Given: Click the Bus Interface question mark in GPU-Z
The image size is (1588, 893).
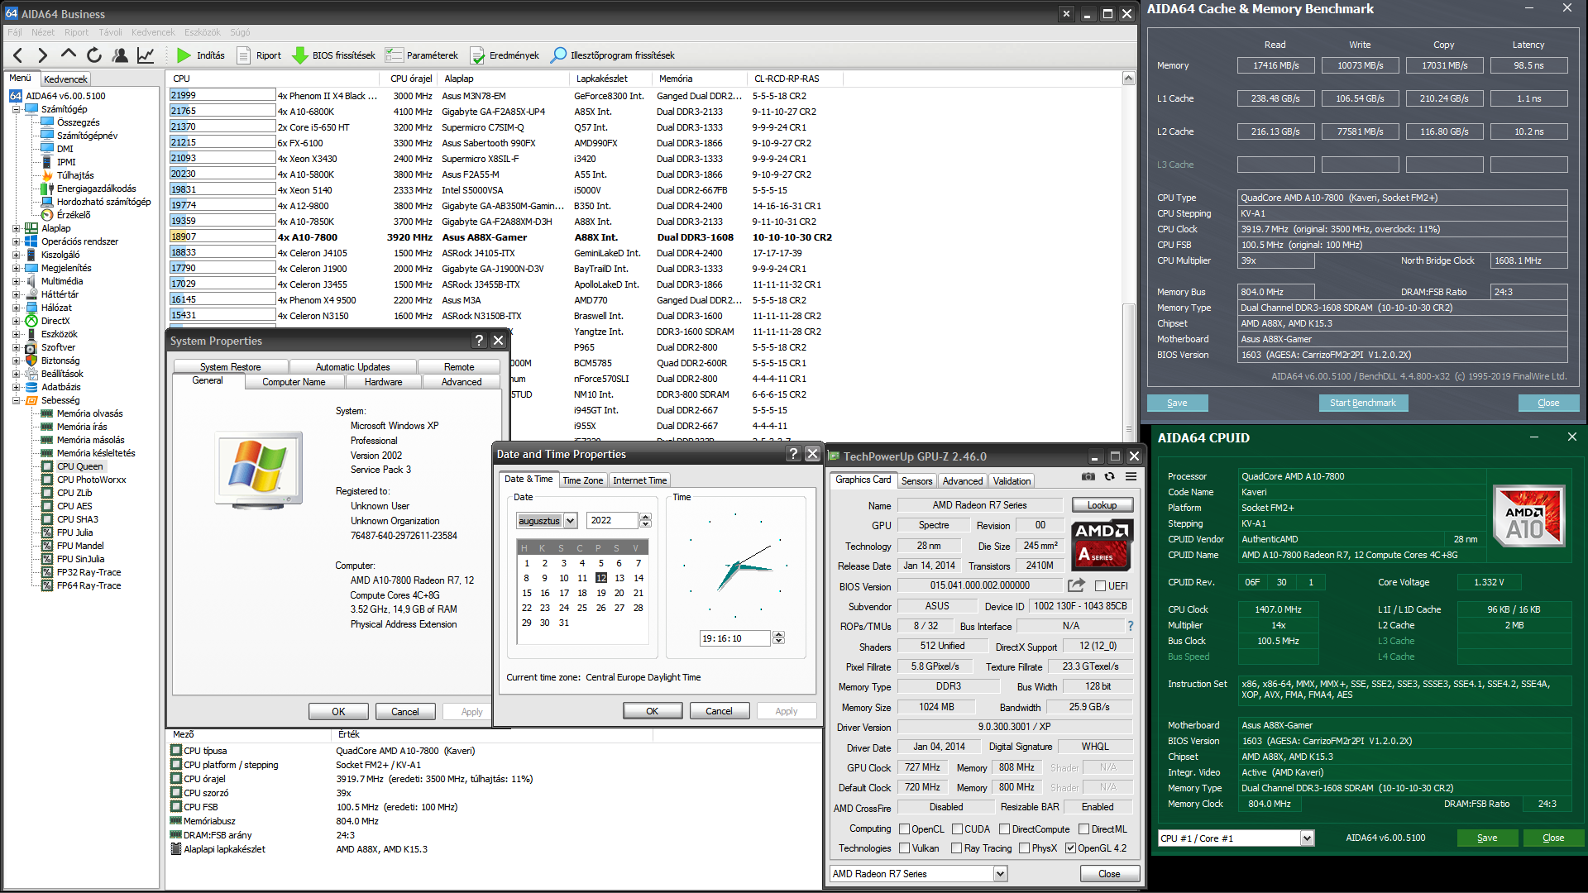Looking at the screenshot, I should tap(1130, 626).
